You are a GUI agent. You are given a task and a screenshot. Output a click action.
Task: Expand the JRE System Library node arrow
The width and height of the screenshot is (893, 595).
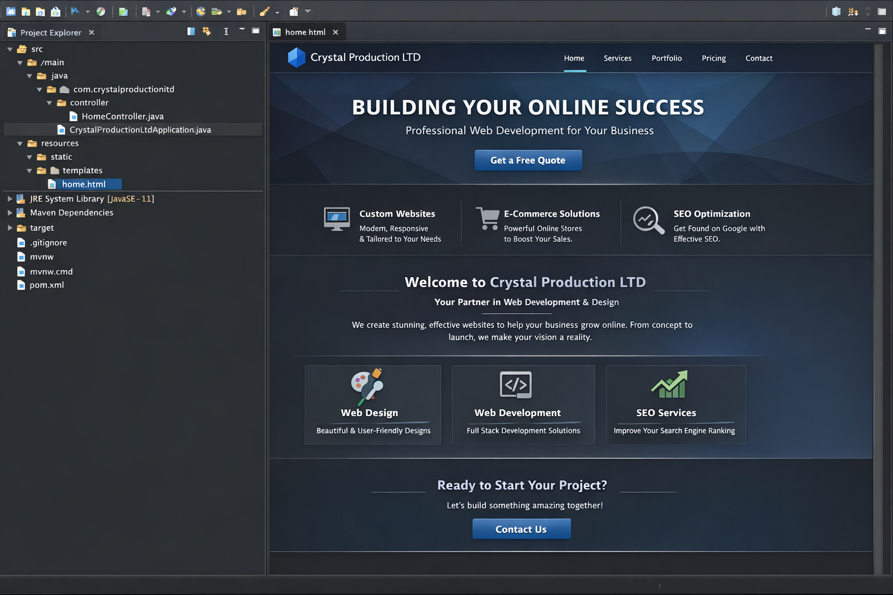pos(10,199)
